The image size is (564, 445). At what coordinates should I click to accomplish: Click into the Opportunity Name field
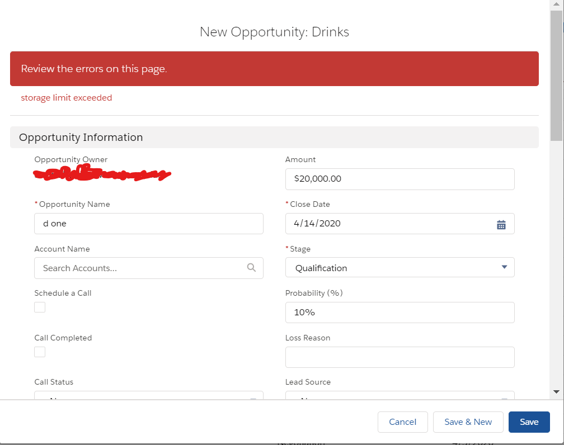[x=148, y=224]
